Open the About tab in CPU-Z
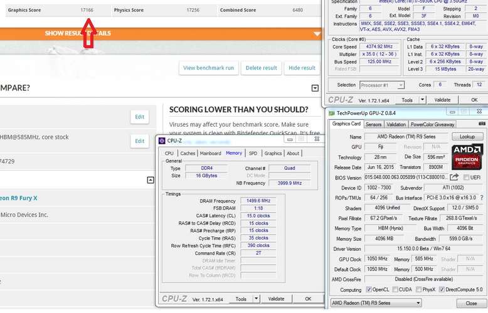Viewport: 488px width, 313px height. click(x=293, y=153)
